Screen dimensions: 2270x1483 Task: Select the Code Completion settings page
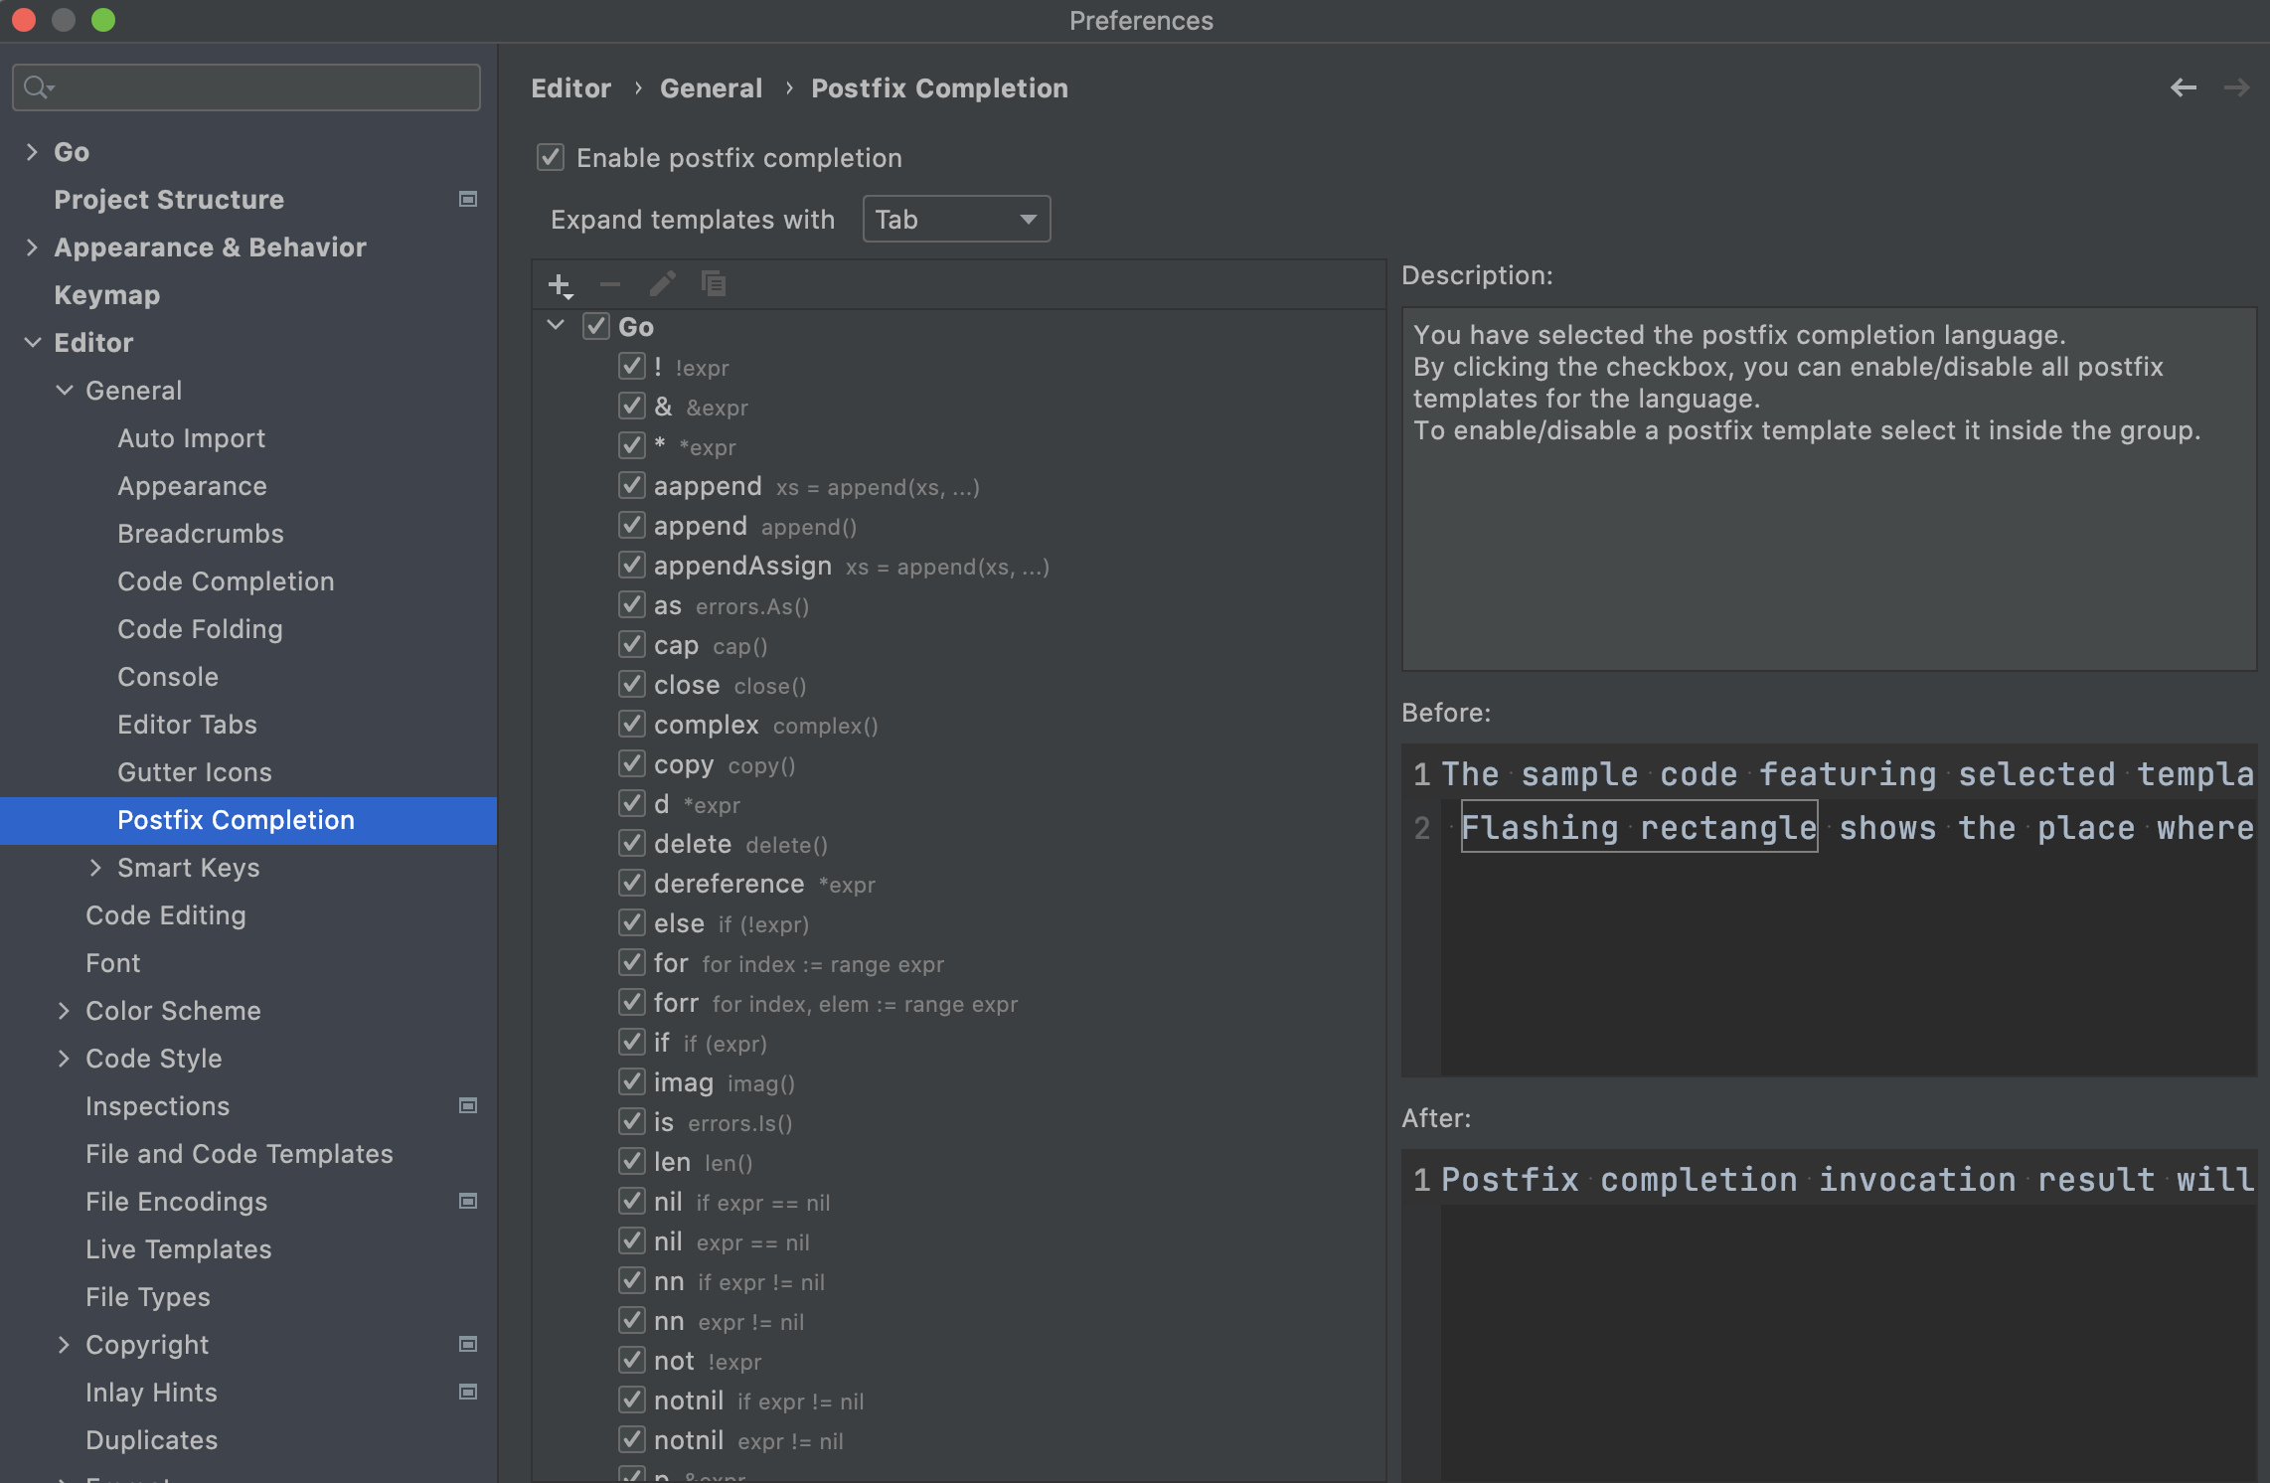pyautogui.click(x=226, y=581)
